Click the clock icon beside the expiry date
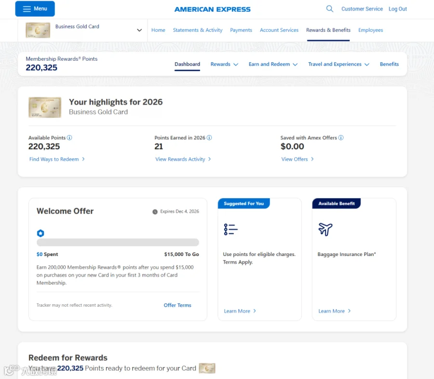 tap(155, 212)
